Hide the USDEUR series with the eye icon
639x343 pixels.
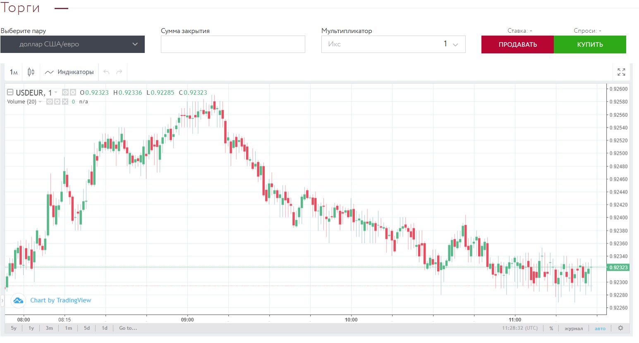[x=65, y=92]
